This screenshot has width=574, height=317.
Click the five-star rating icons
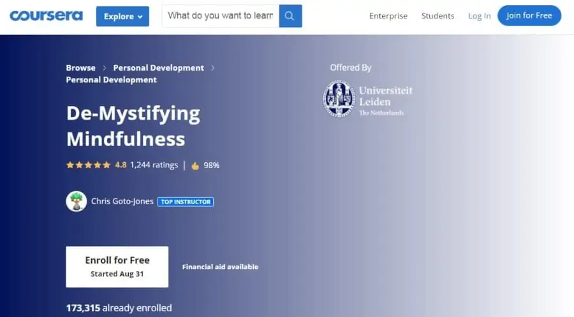coord(88,165)
